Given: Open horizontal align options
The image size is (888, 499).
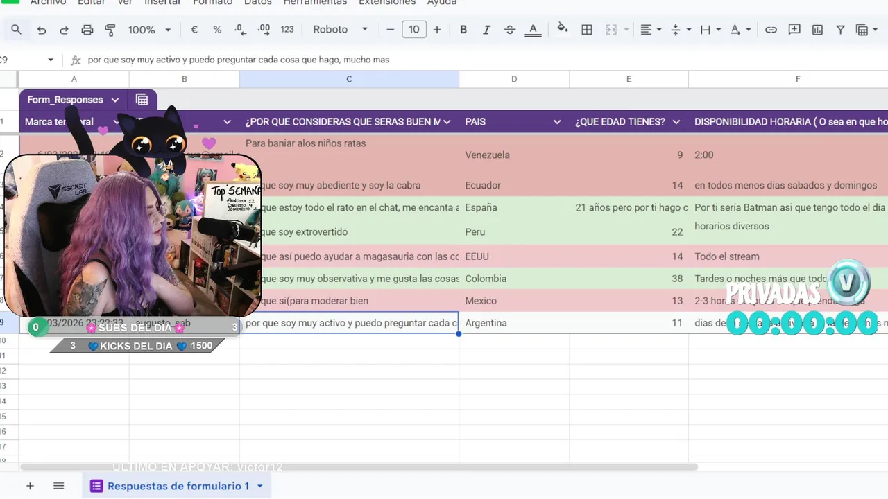Looking at the screenshot, I should (x=650, y=30).
